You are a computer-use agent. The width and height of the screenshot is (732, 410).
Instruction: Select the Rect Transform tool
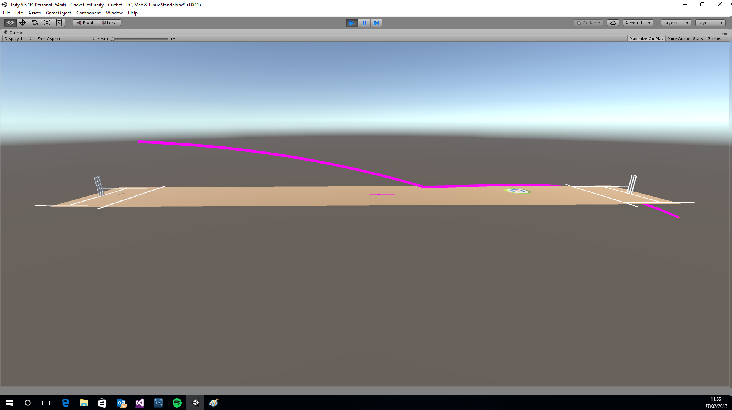[x=59, y=23]
